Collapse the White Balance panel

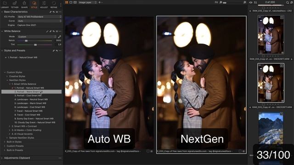click(2, 31)
